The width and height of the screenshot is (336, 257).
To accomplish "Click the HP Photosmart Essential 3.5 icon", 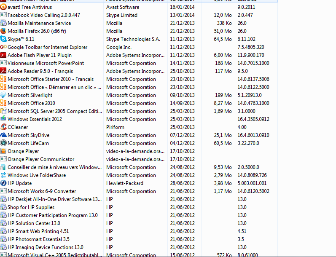I will [x=3, y=239].
